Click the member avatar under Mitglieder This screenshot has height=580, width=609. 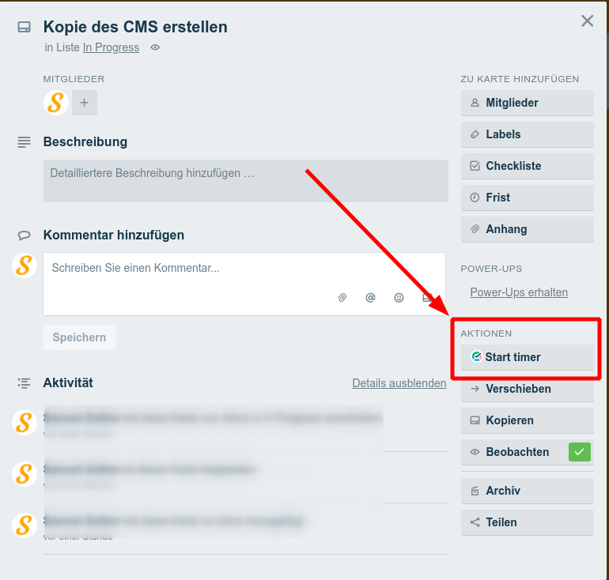click(56, 103)
